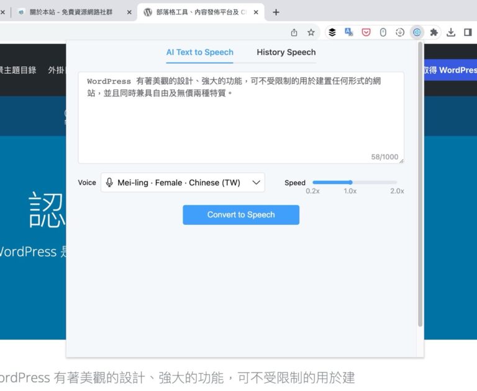Open the stacked layers extension icon
Viewport: 477px width, 391px height.
tap(332, 32)
